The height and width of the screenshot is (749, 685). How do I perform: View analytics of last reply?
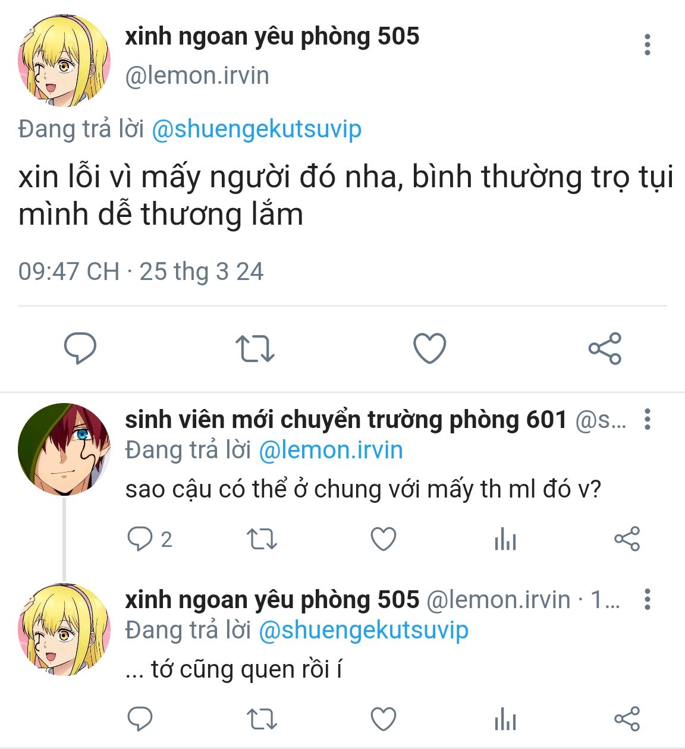505,719
